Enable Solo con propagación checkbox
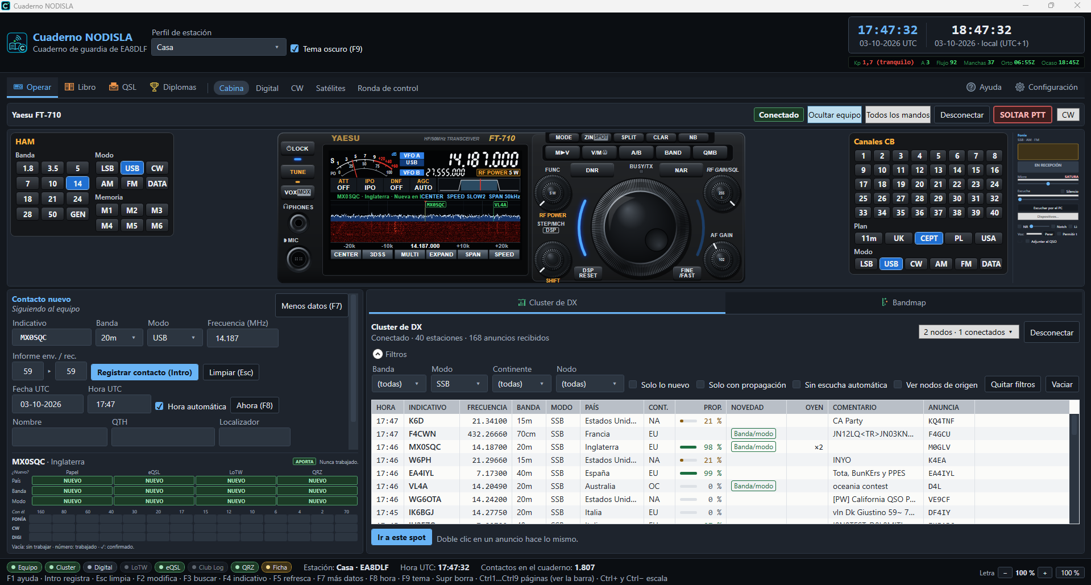Viewport: 1091px width, 585px height. point(700,385)
